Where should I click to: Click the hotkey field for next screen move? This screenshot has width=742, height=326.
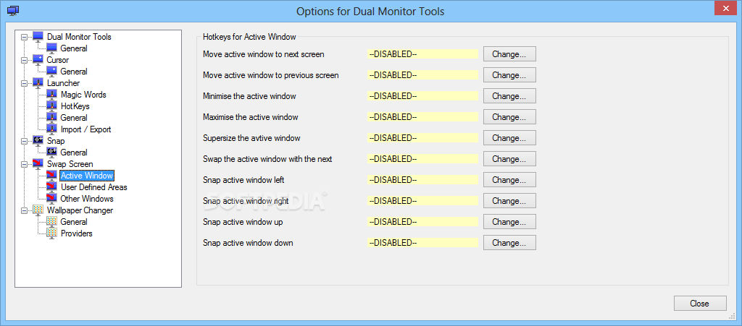[x=422, y=54]
